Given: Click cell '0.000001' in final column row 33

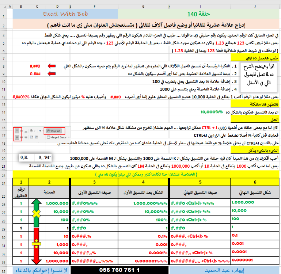Looking at the screenshot, I should 255,261.
